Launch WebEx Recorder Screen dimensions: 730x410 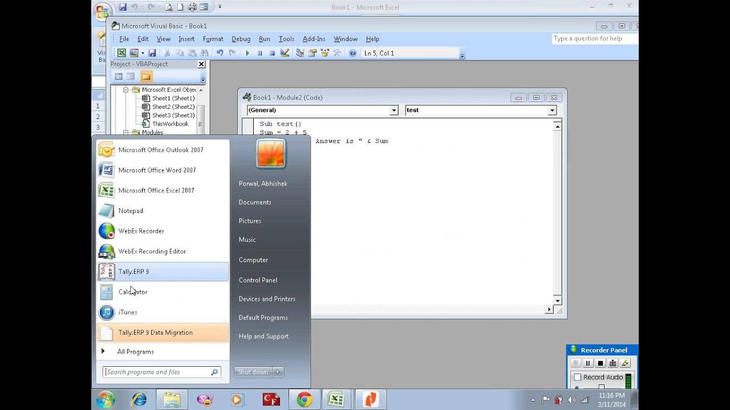pyautogui.click(x=163, y=231)
